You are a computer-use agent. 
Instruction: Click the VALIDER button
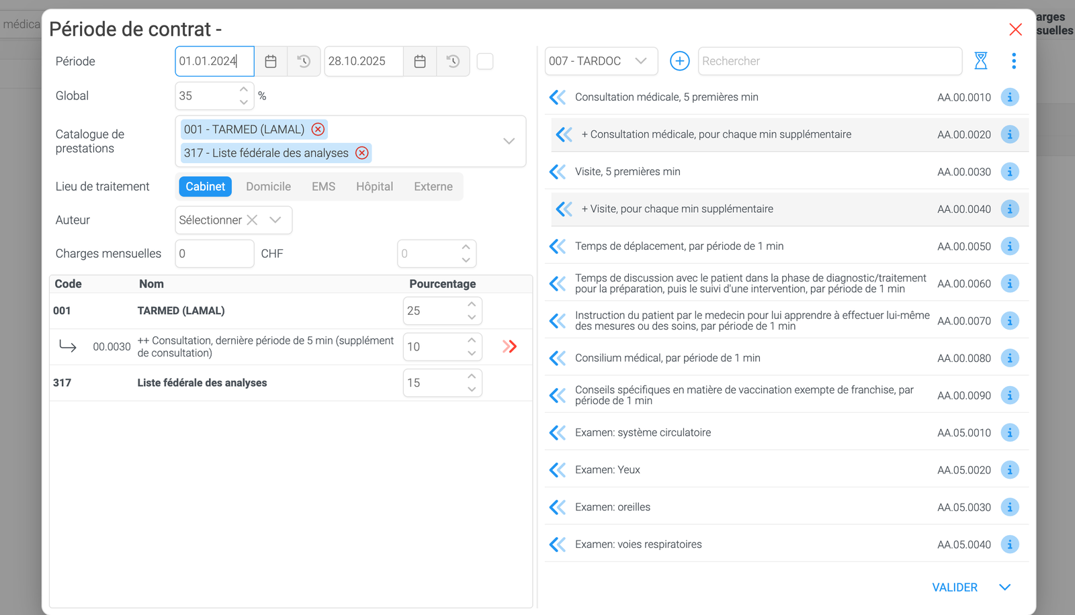[x=955, y=587]
